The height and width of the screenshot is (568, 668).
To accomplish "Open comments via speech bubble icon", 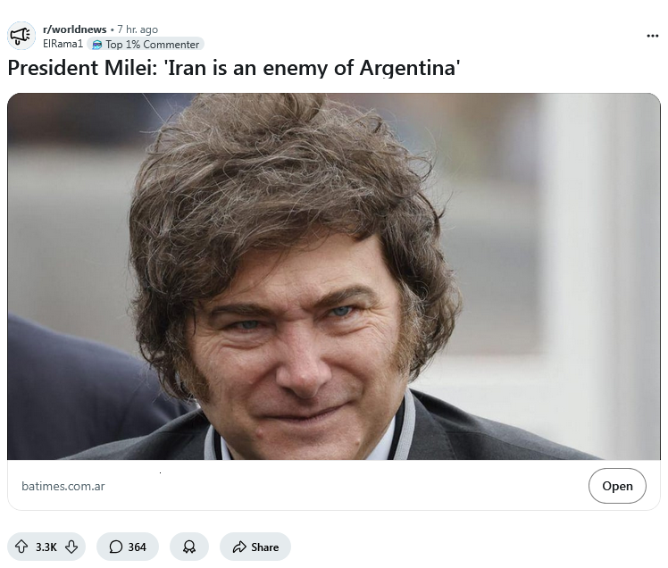I will (115, 547).
